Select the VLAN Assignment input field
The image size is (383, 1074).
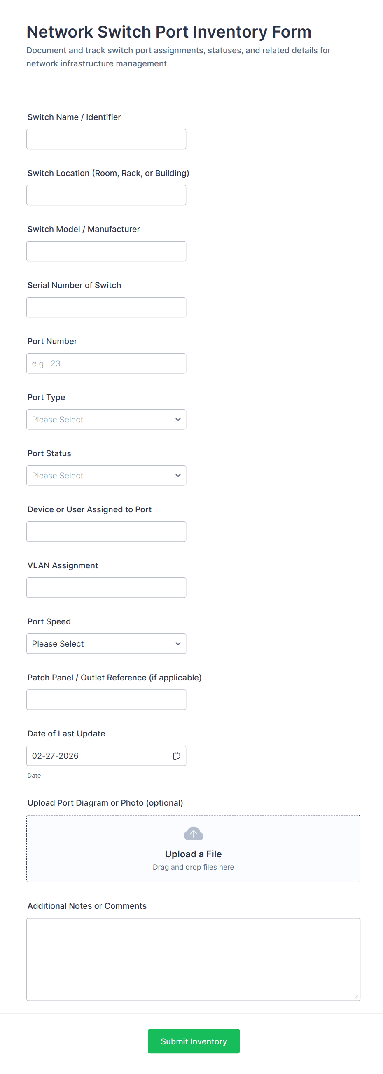click(x=106, y=587)
